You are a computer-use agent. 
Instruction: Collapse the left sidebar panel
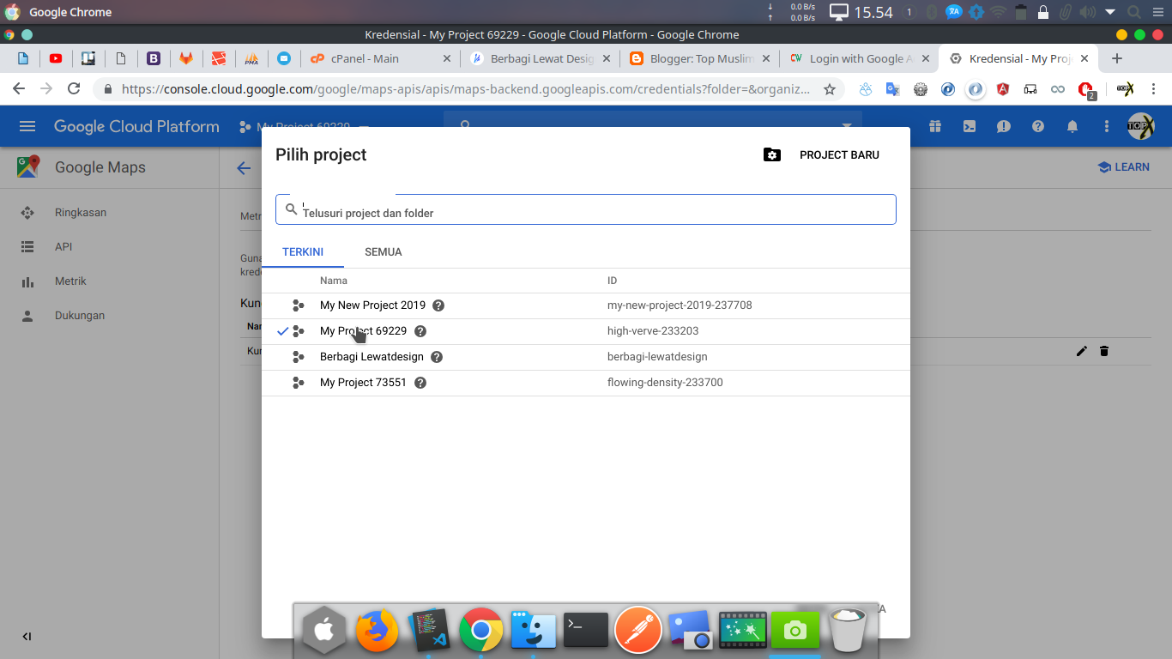point(27,637)
